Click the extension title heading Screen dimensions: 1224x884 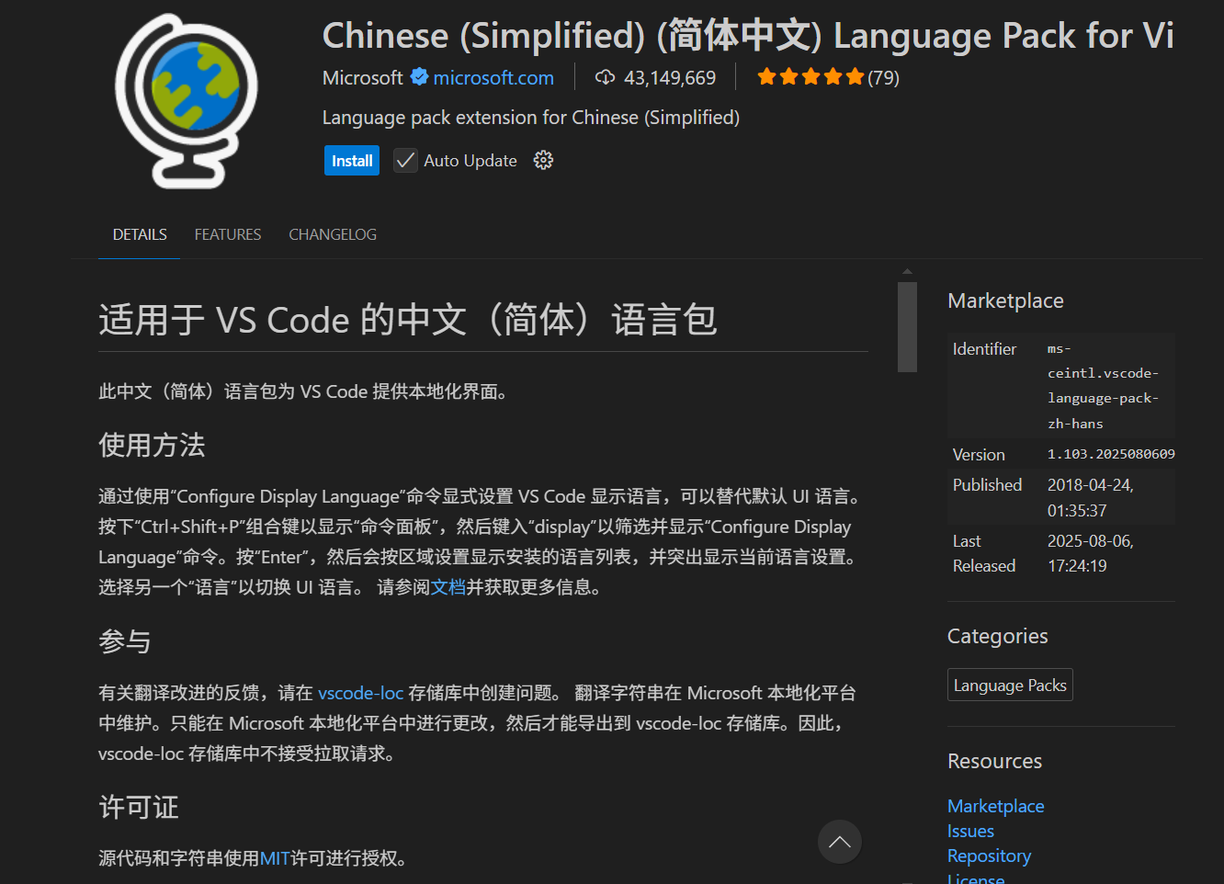pyautogui.click(x=748, y=36)
